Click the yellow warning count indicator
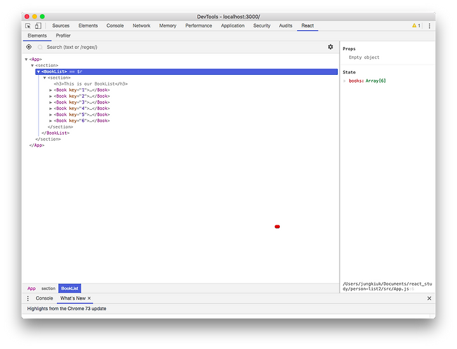The width and height of the screenshot is (457, 349). (x=416, y=25)
